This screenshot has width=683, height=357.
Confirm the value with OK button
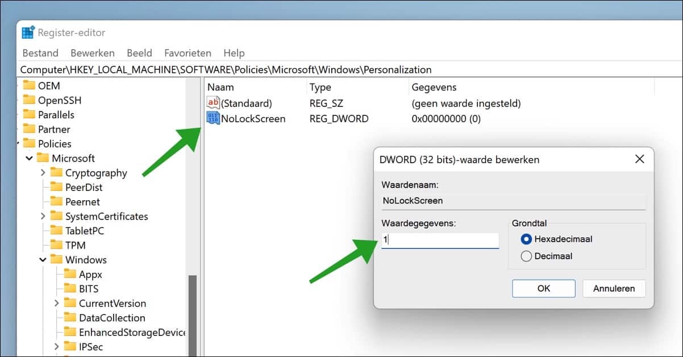pyautogui.click(x=544, y=288)
